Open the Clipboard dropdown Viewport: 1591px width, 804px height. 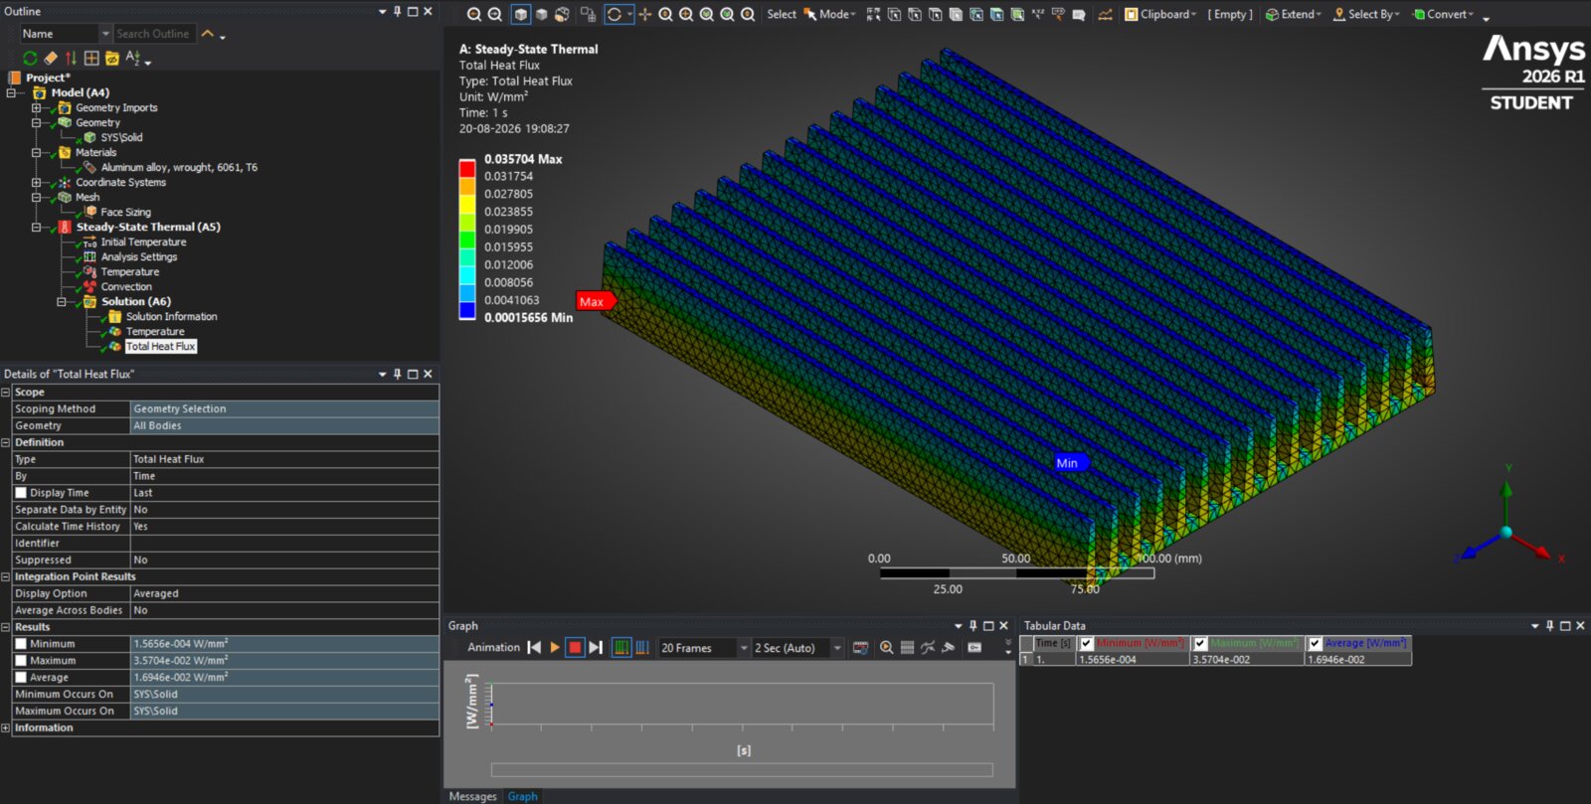click(x=1160, y=14)
